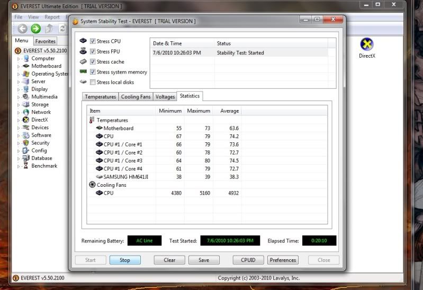The height and width of the screenshot is (290, 423).
Task: Click the Cooling Fans group icon
Action: pyautogui.click(x=92, y=185)
